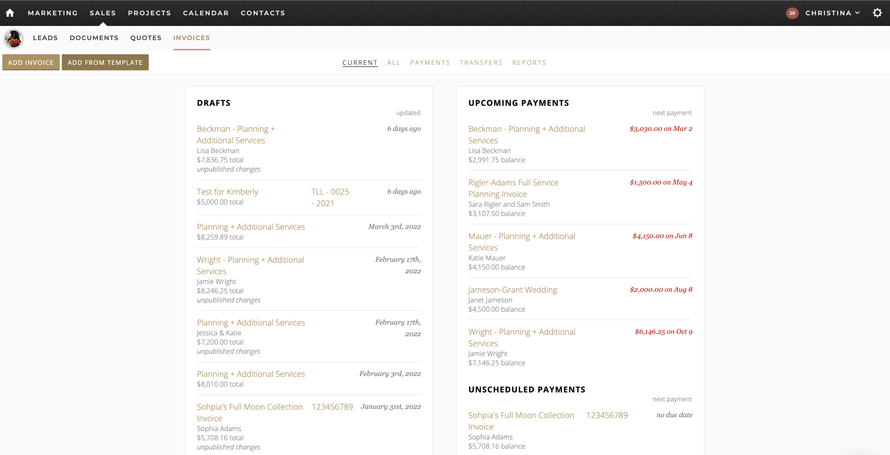Navigate to the Contacts section
This screenshot has height=455, width=890.
263,13
